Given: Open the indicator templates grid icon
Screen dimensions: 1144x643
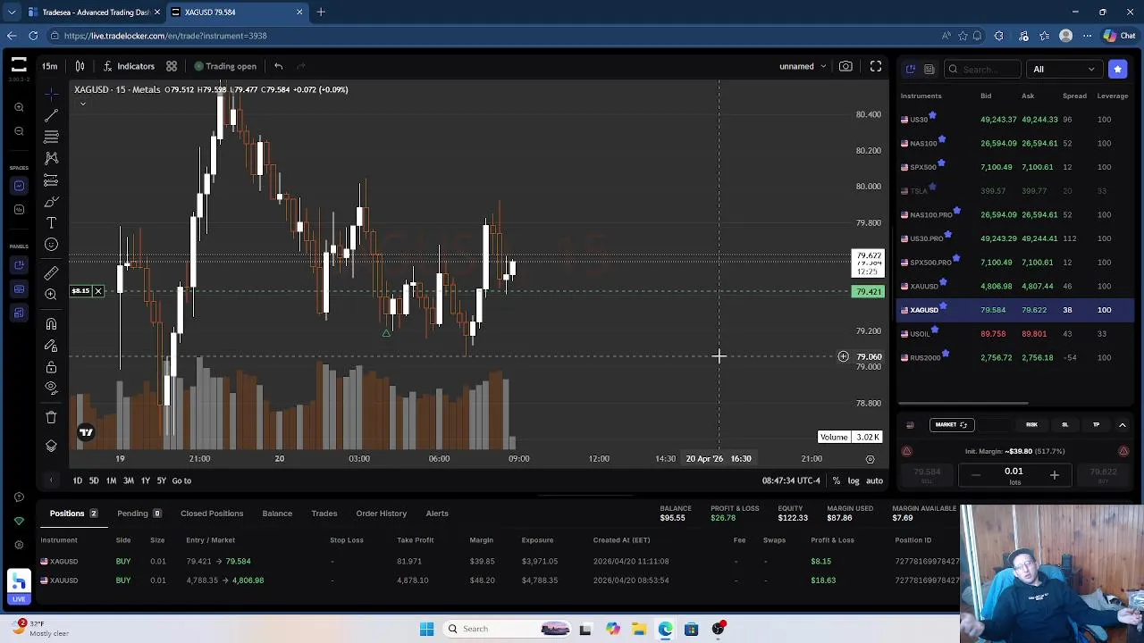Looking at the screenshot, I should click(172, 66).
